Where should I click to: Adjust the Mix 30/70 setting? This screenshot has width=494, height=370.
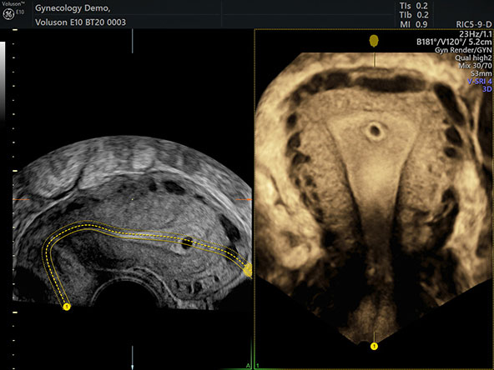coord(475,66)
